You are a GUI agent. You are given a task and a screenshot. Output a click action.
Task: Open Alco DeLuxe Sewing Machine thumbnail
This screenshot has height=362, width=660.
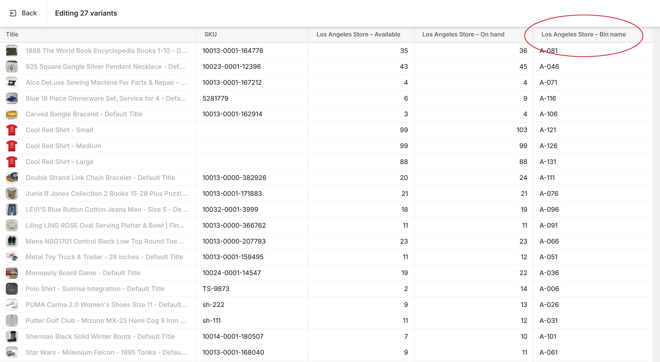(12, 83)
